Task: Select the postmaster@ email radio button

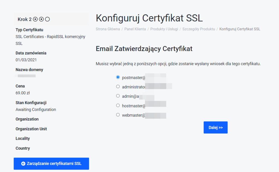Action: (x=118, y=77)
